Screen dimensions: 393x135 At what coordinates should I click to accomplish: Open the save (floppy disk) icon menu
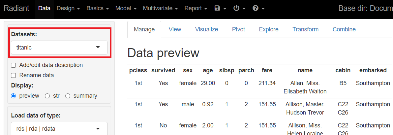[x=220, y=8]
